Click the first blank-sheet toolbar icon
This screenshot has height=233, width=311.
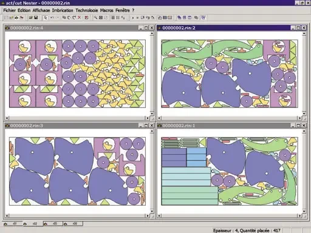pos(6,18)
